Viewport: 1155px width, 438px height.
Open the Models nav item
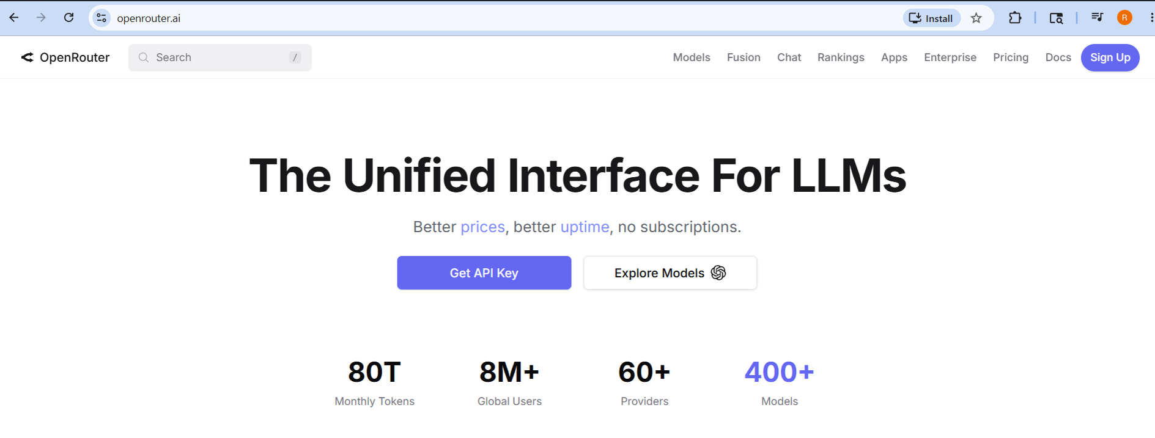[692, 57]
